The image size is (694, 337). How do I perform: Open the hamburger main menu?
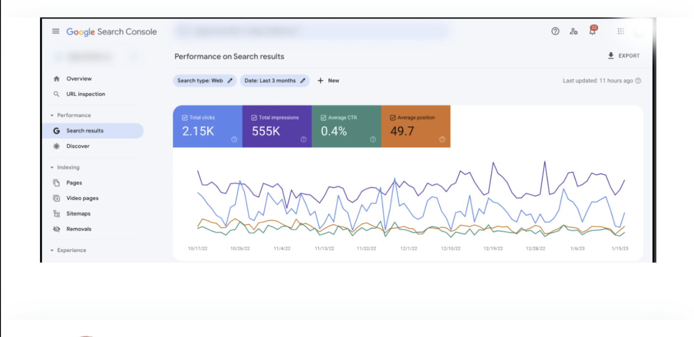coord(56,31)
